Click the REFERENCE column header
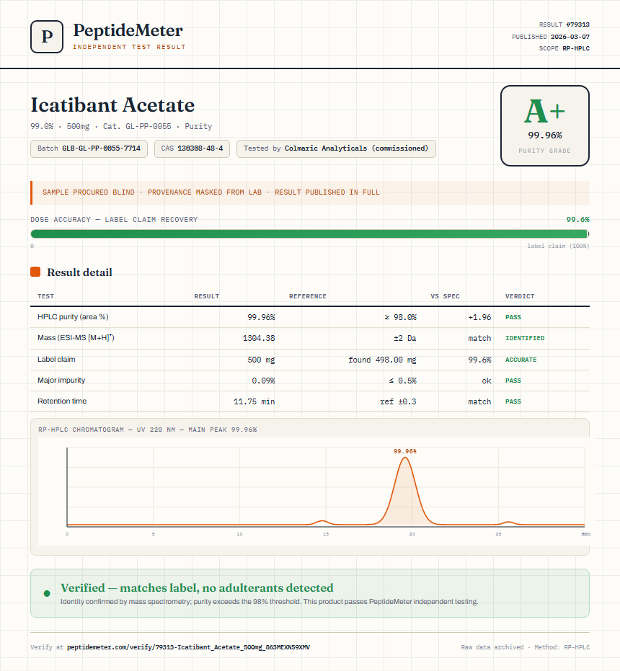Screen dimensions: 620x671 coord(308,296)
